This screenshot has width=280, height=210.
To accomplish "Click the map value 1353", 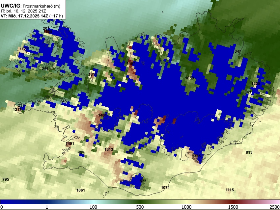I will coord(196,156).
